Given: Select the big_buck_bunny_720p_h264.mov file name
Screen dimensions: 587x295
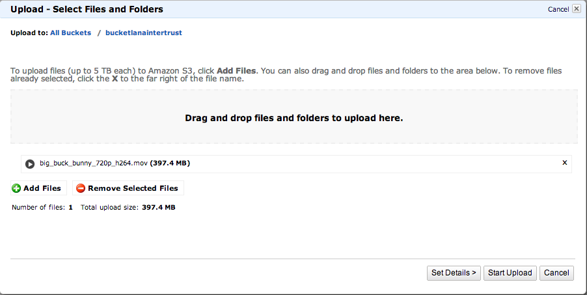Looking at the screenshot, I should (x=94, y=163).
